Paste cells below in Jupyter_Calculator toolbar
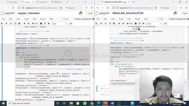The height and width of the screenshot is (106, 189). click(19, 24)
